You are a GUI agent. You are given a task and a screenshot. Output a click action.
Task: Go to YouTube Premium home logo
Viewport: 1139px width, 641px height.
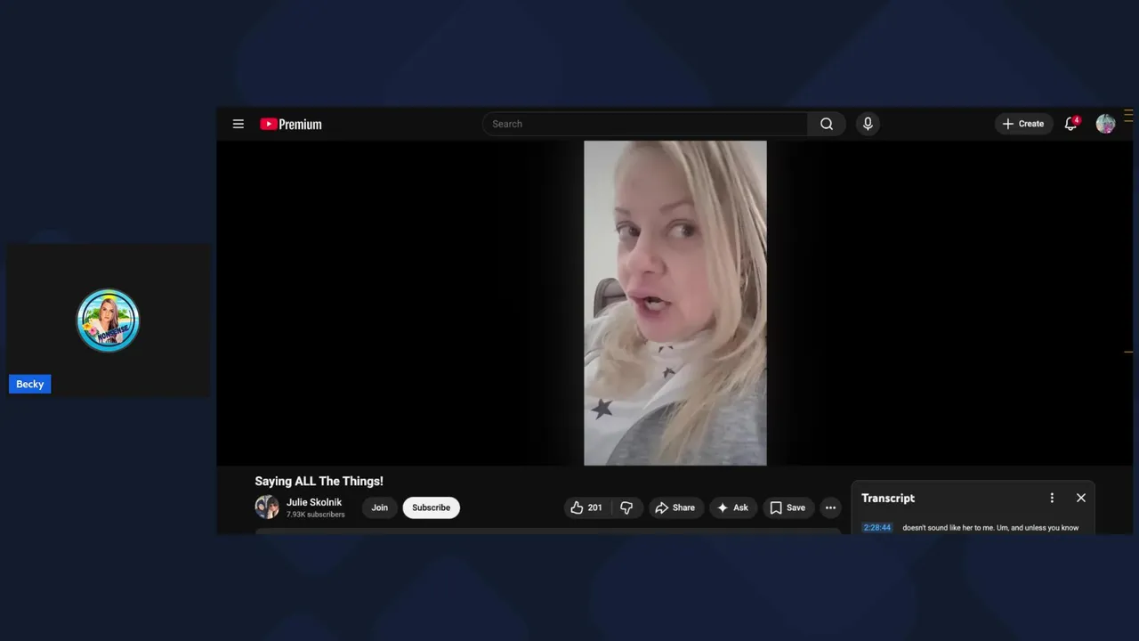tap(291, 124)
